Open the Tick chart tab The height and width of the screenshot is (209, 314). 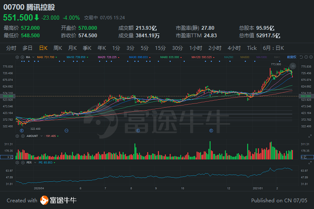tap(252, 48)
